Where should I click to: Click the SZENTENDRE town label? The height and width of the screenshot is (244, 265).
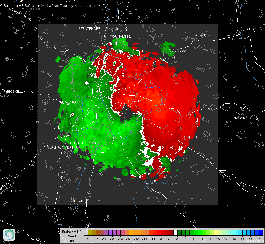pyautogui.click(x=90, y=29)
